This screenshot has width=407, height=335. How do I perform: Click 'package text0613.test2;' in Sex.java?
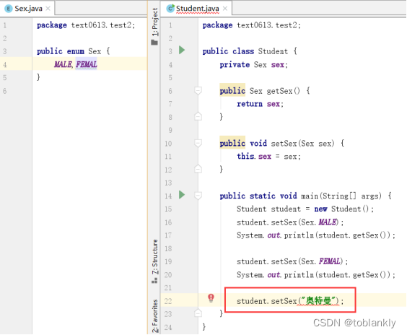[86, 25]
